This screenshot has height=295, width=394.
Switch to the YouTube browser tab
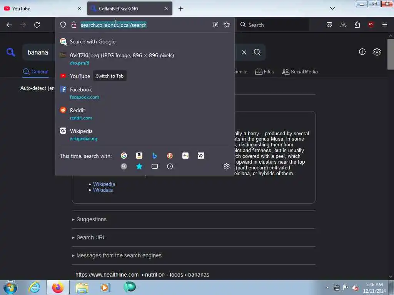click(x=42, y=8)
